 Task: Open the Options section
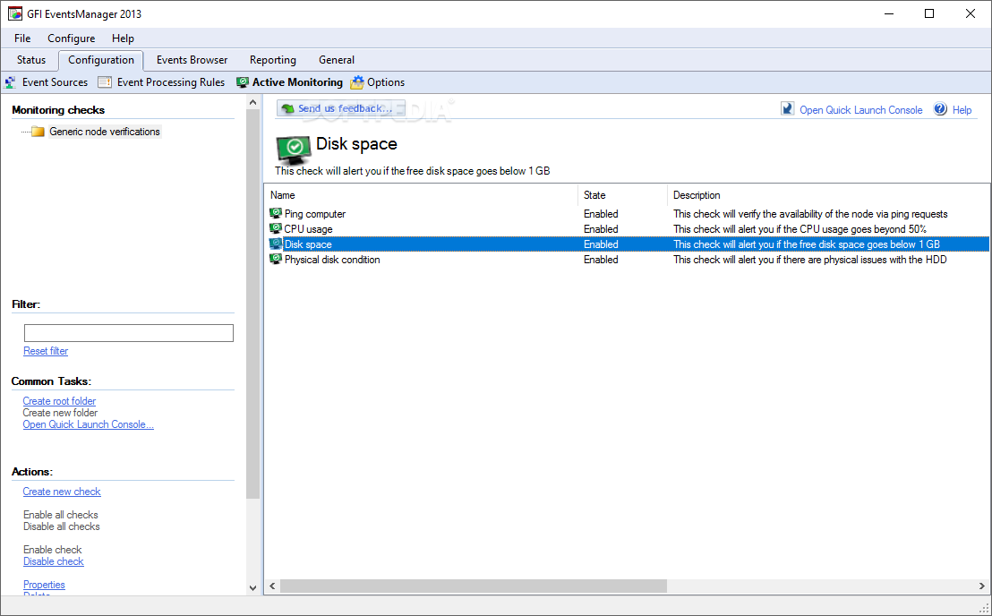click(386, 82)
